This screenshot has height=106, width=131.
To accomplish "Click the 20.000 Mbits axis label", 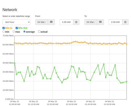I will tap(8, 81).
